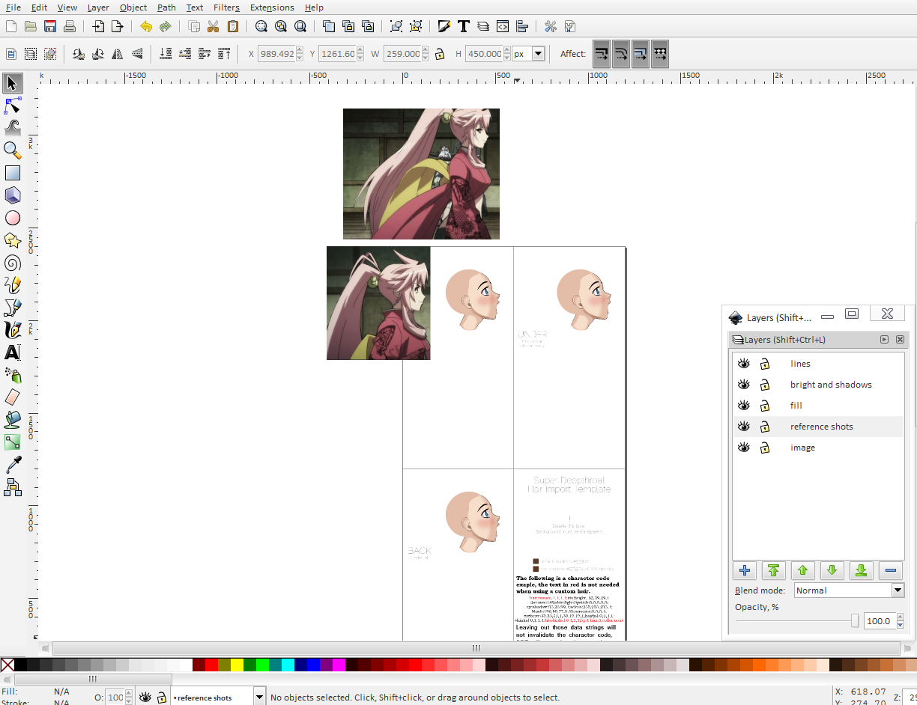917x705 pixels.
Task: Open the Extensions menu
Action: point(272,7)
